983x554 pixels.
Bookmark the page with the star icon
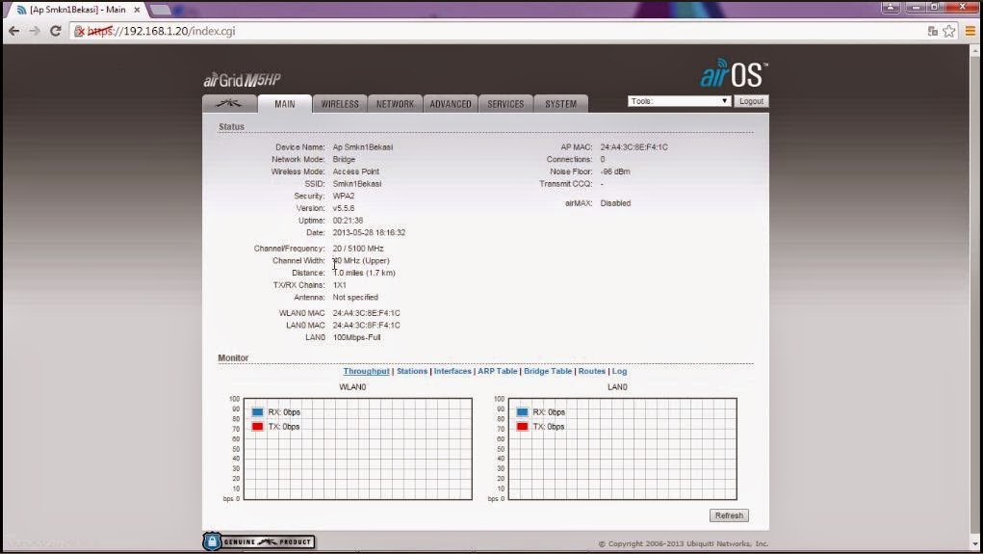[949, 31]
